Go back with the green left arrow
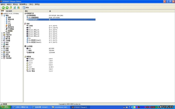Viewport: 175px width, 109px height. pyautogui.click(x=3, y=8)
